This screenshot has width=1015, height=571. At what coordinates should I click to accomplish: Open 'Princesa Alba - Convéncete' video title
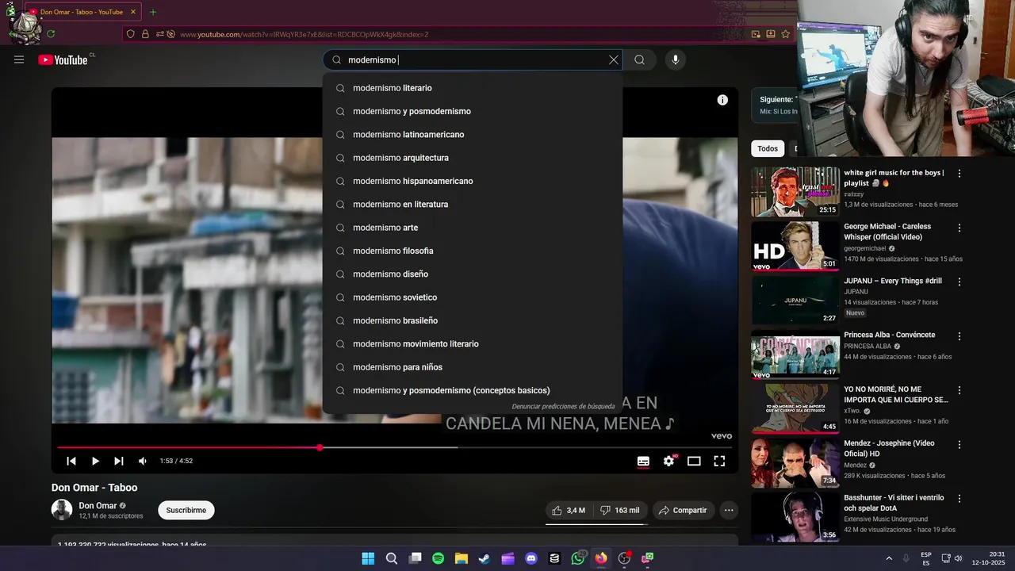point(890,335)
